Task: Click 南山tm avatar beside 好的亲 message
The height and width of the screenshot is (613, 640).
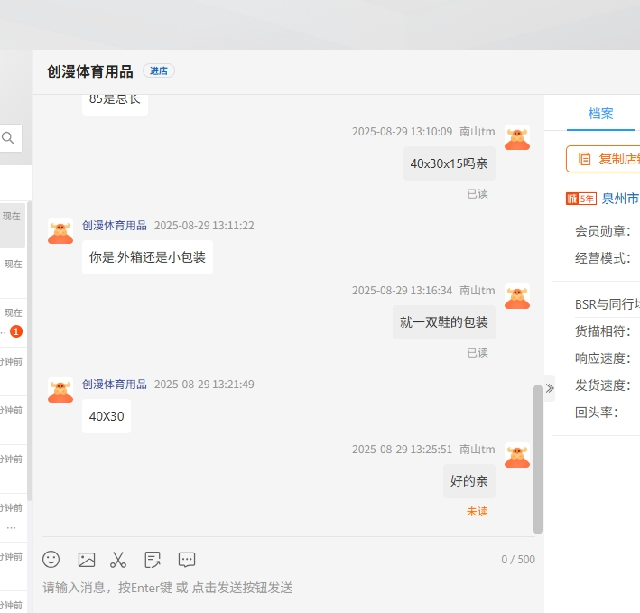Action: [517, 455]
